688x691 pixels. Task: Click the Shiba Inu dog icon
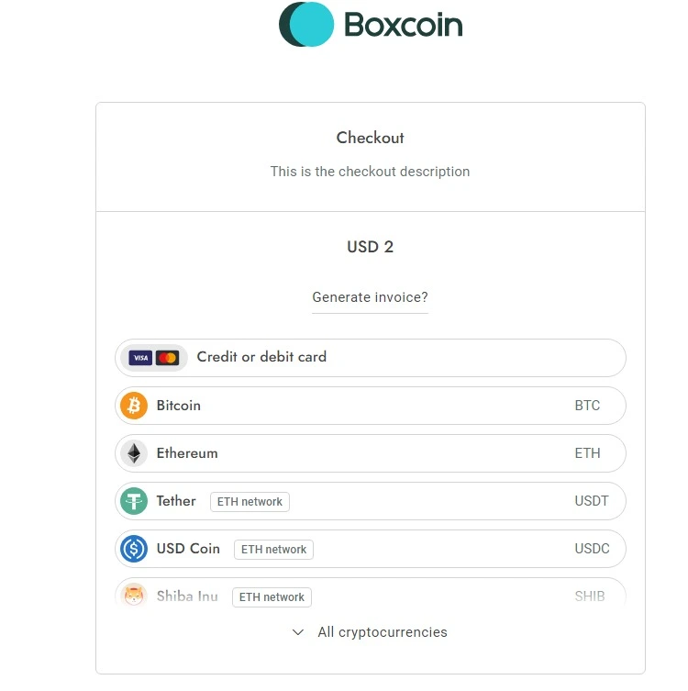point(134,596)
